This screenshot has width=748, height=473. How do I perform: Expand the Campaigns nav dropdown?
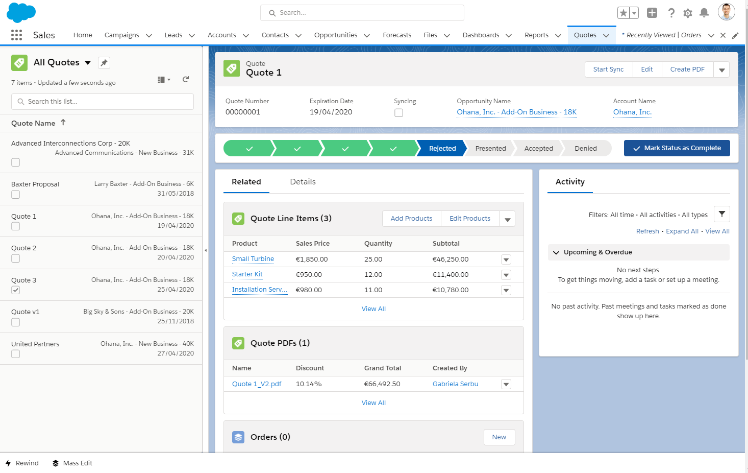click(149, 35)
